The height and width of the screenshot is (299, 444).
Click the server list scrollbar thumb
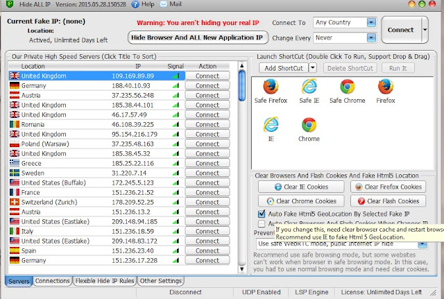click(242, 85)
